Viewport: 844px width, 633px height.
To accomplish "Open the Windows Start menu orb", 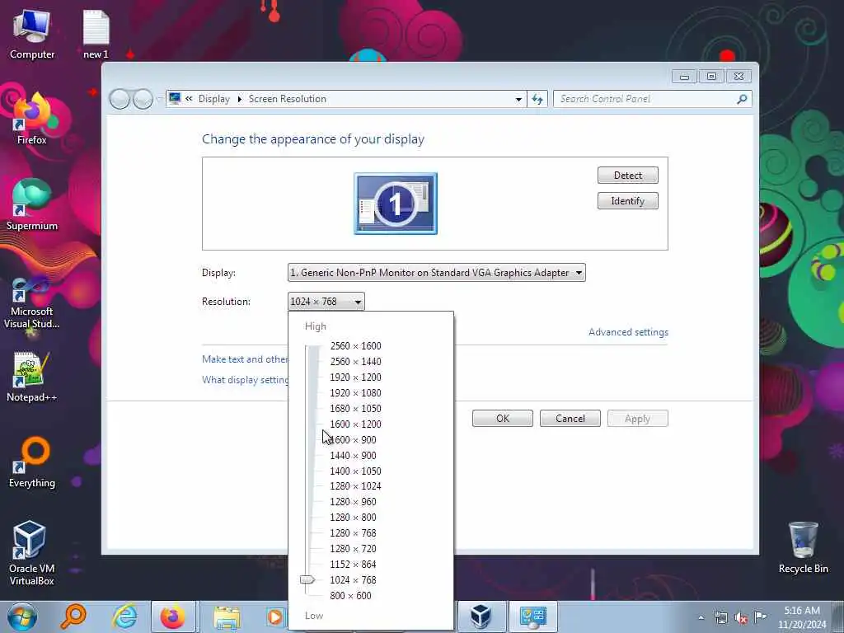I will pos(22,617).
